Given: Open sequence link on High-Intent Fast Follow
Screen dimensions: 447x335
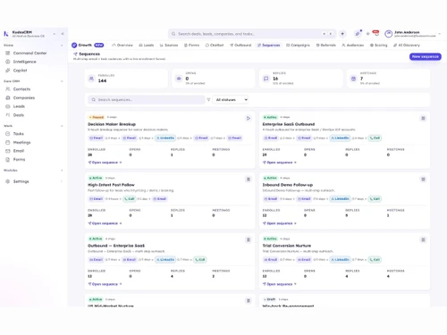Looking at the screenshot, I should [105, 223].
